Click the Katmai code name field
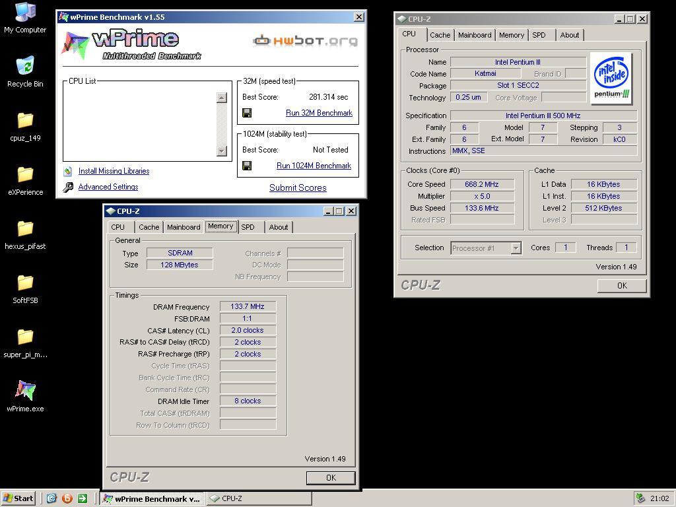 [x=485, y=74]
